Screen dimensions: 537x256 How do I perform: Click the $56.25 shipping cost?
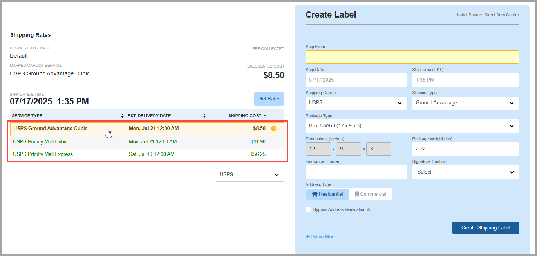[x=258, y=154]
